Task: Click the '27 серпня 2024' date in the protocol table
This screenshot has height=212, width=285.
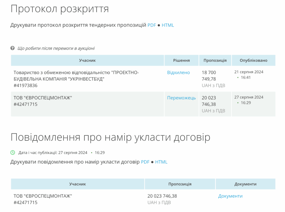Action: pyautogui.click(x=249, y=97)
